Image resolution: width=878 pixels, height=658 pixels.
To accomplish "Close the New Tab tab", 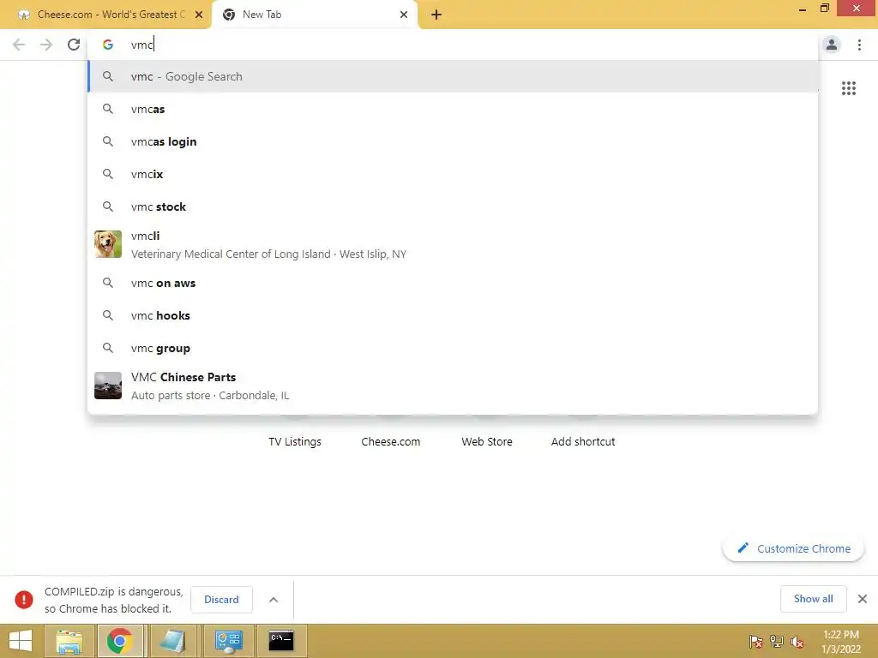I will pos(404,15).
